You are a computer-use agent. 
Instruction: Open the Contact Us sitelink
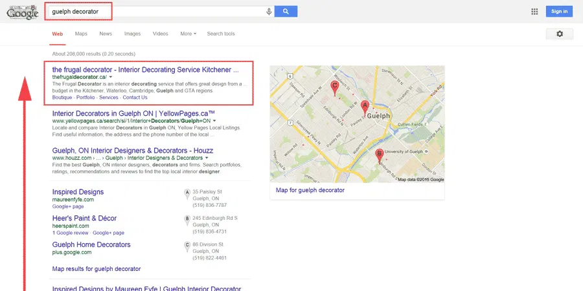click(x=135, y=98)
